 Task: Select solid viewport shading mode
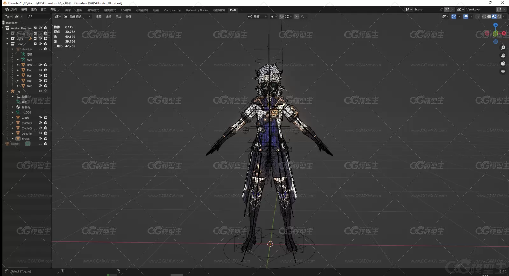(x=489, y=17)
